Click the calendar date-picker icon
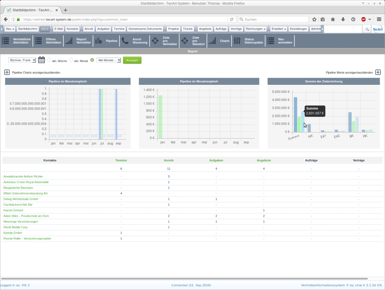This screenshot has width=385, height=290. point(41,60)
